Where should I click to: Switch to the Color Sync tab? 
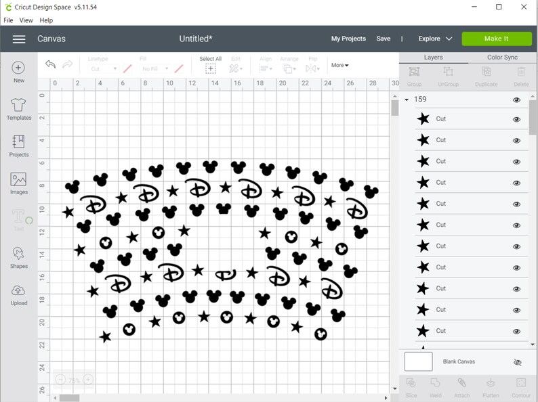pos(502,58)
